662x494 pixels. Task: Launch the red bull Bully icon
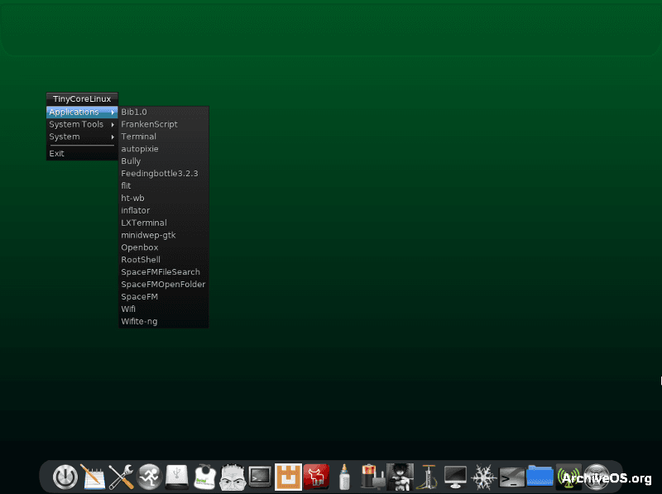tap(316, 477)
